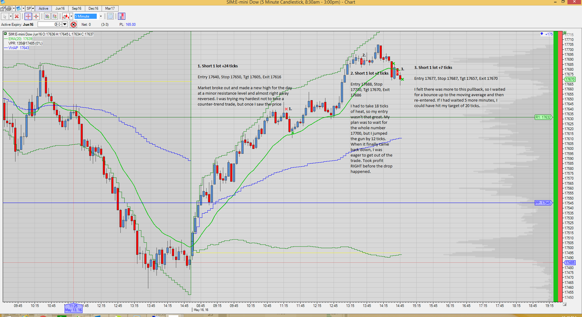Open the quantity dropdown arrow
Image resolution: width=582 pixels, height=317 pixels.
65,25
